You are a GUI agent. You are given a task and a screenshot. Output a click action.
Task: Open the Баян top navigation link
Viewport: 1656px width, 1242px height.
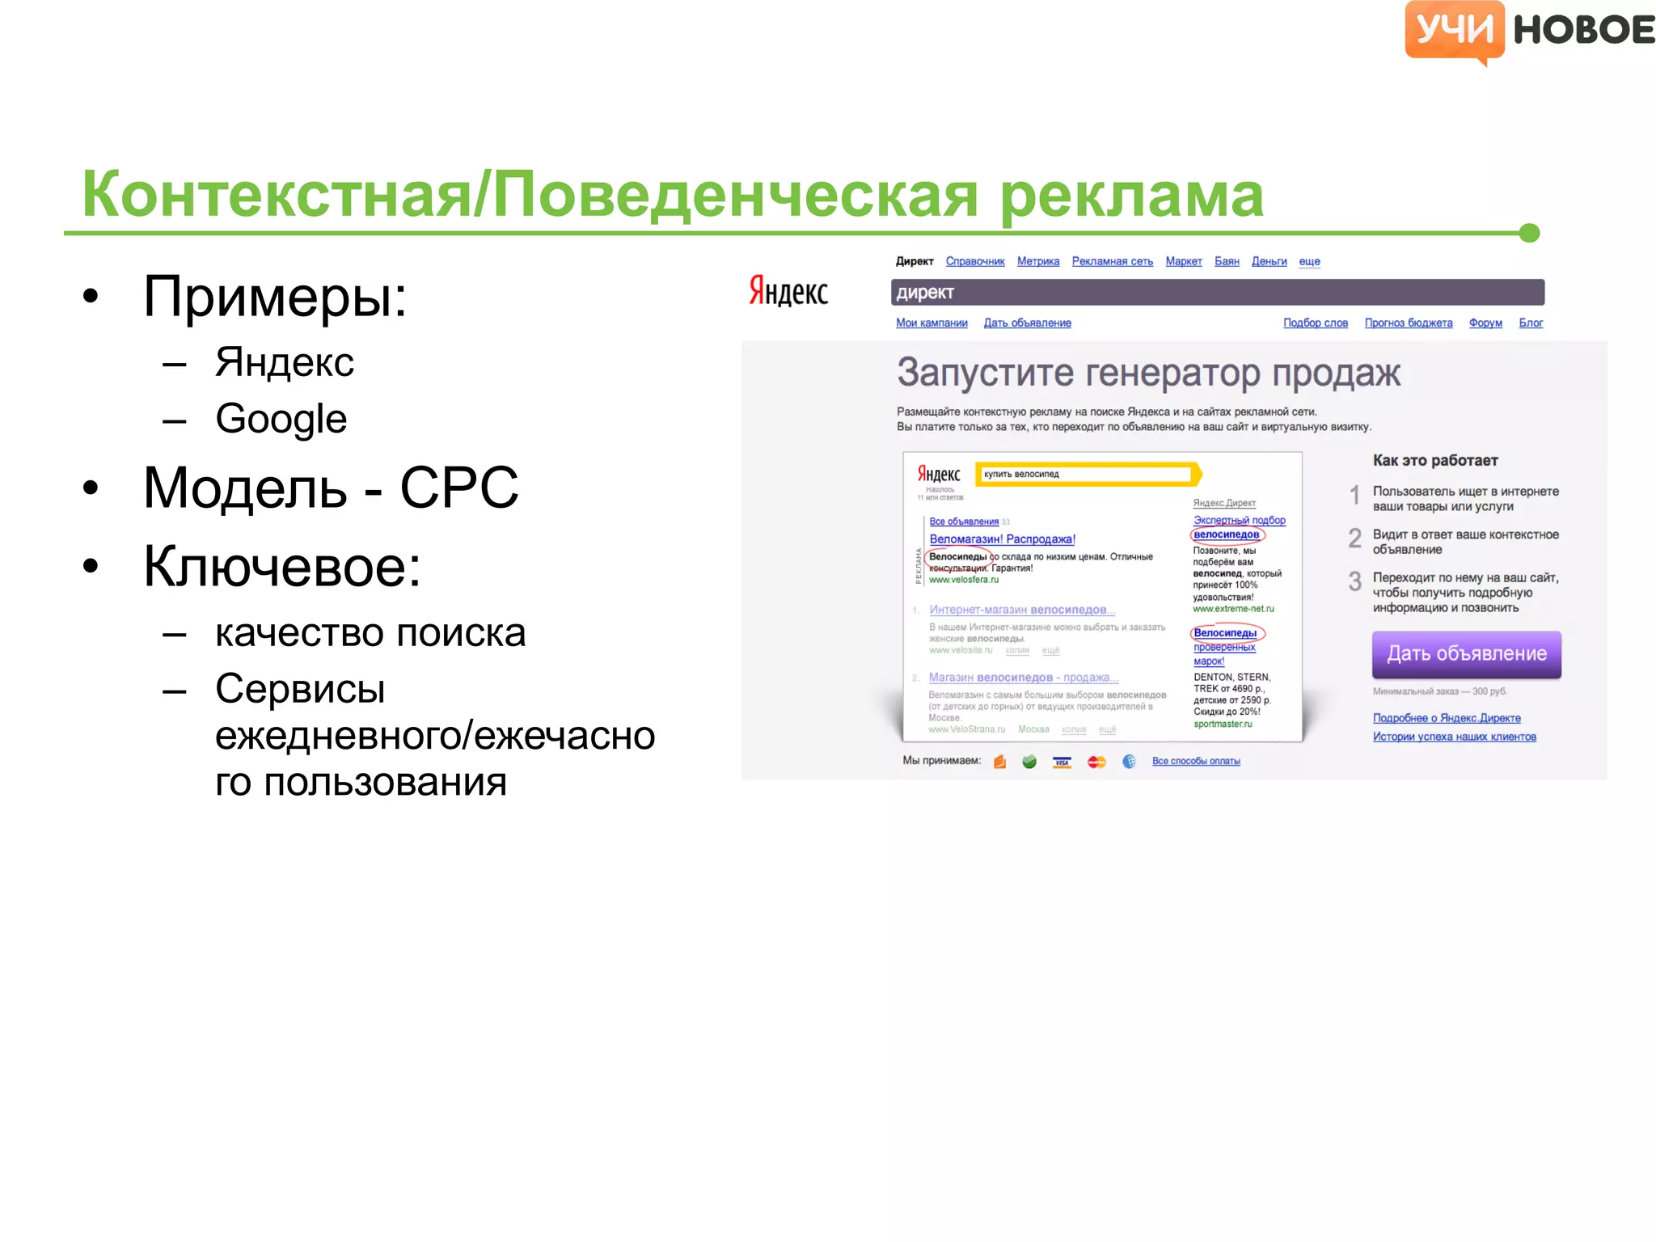click(1227, 261)
